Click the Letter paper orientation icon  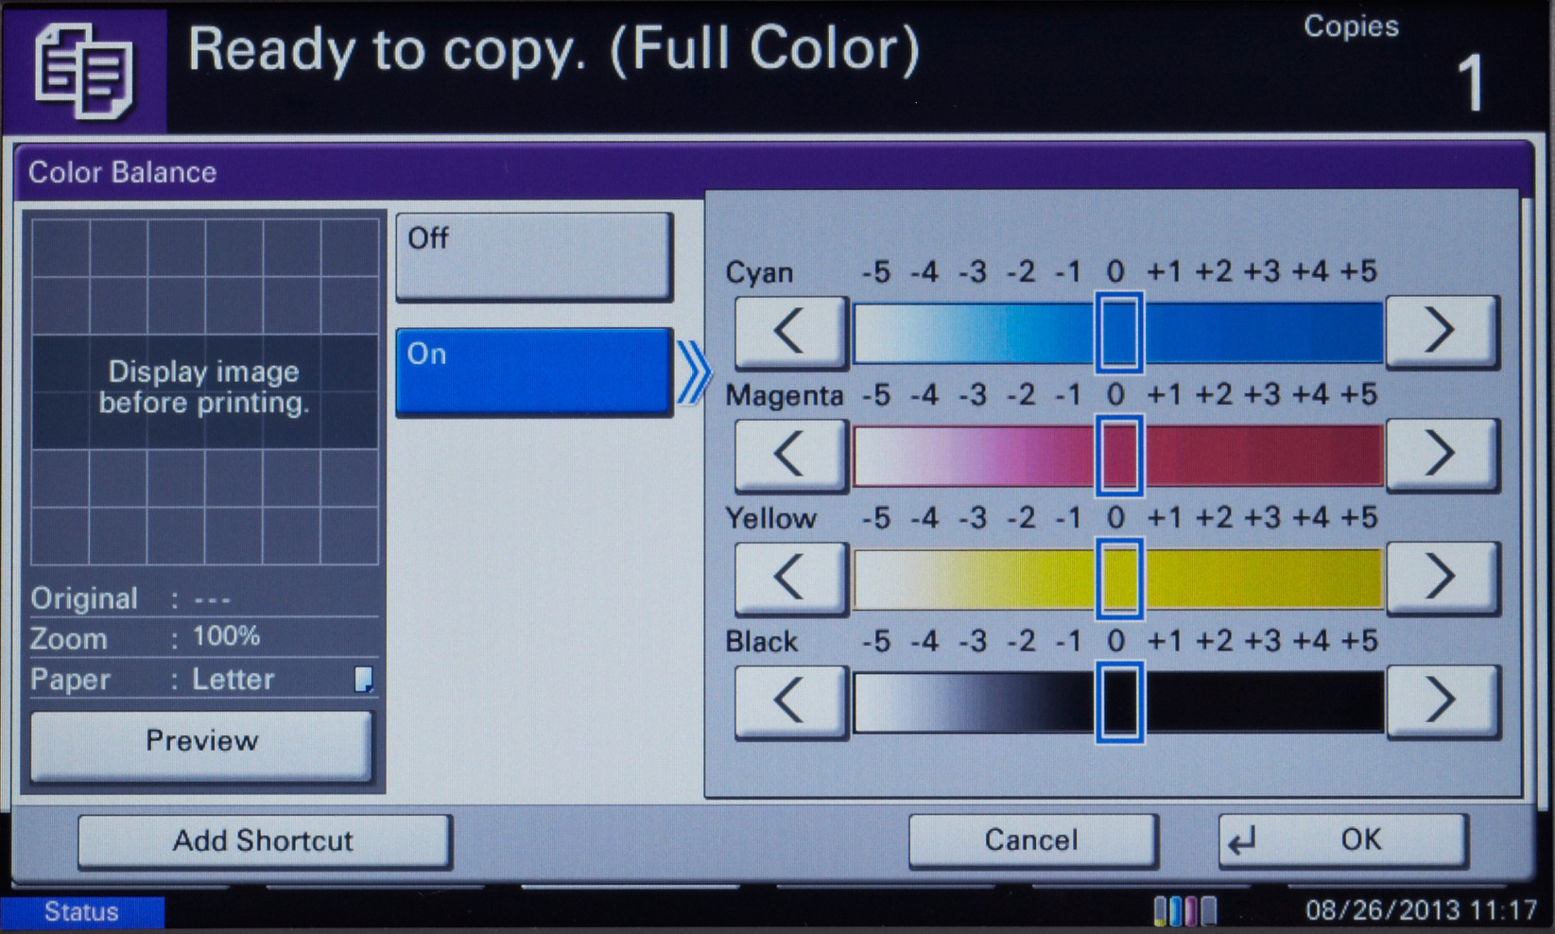tap(363, 680)
